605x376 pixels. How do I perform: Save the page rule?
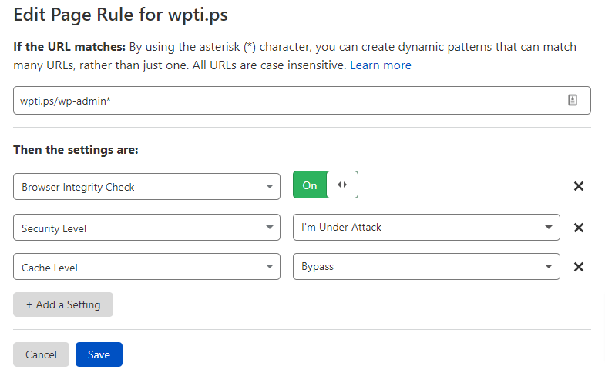99,354
